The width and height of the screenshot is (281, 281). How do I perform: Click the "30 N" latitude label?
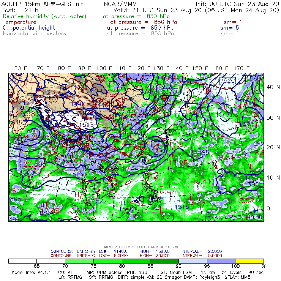tap(273, 118)
